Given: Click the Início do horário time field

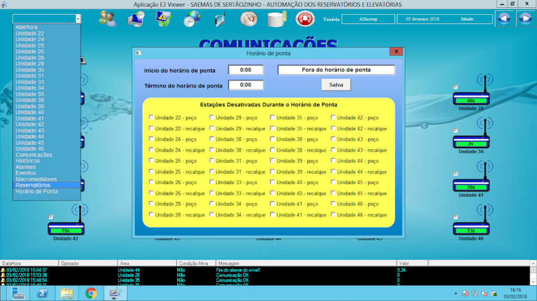Looking at the screenshot, I should 245,70.
